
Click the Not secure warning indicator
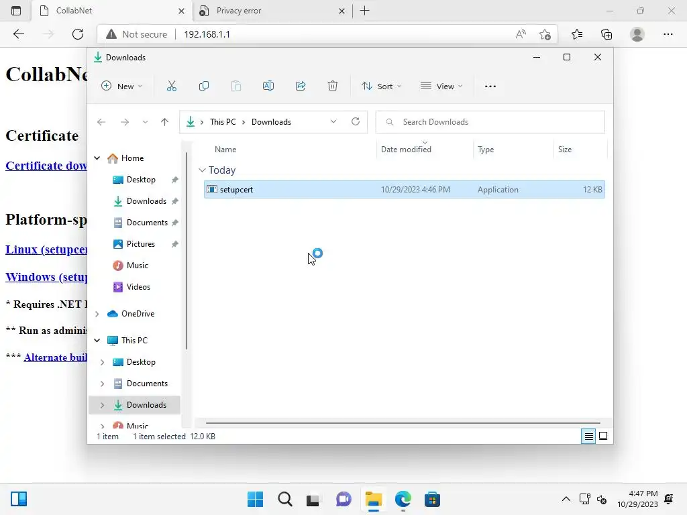pyautogui.click(x=137, y=34)
